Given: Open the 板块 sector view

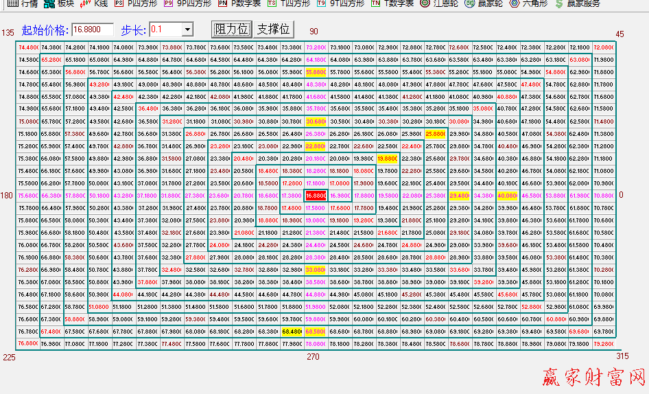Looking at the screenshot, I should point(59,3).
